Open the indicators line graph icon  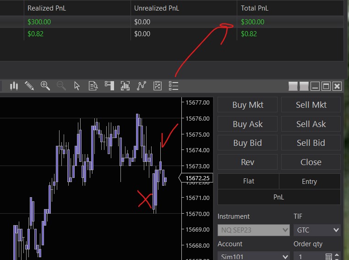coord(142,86)
